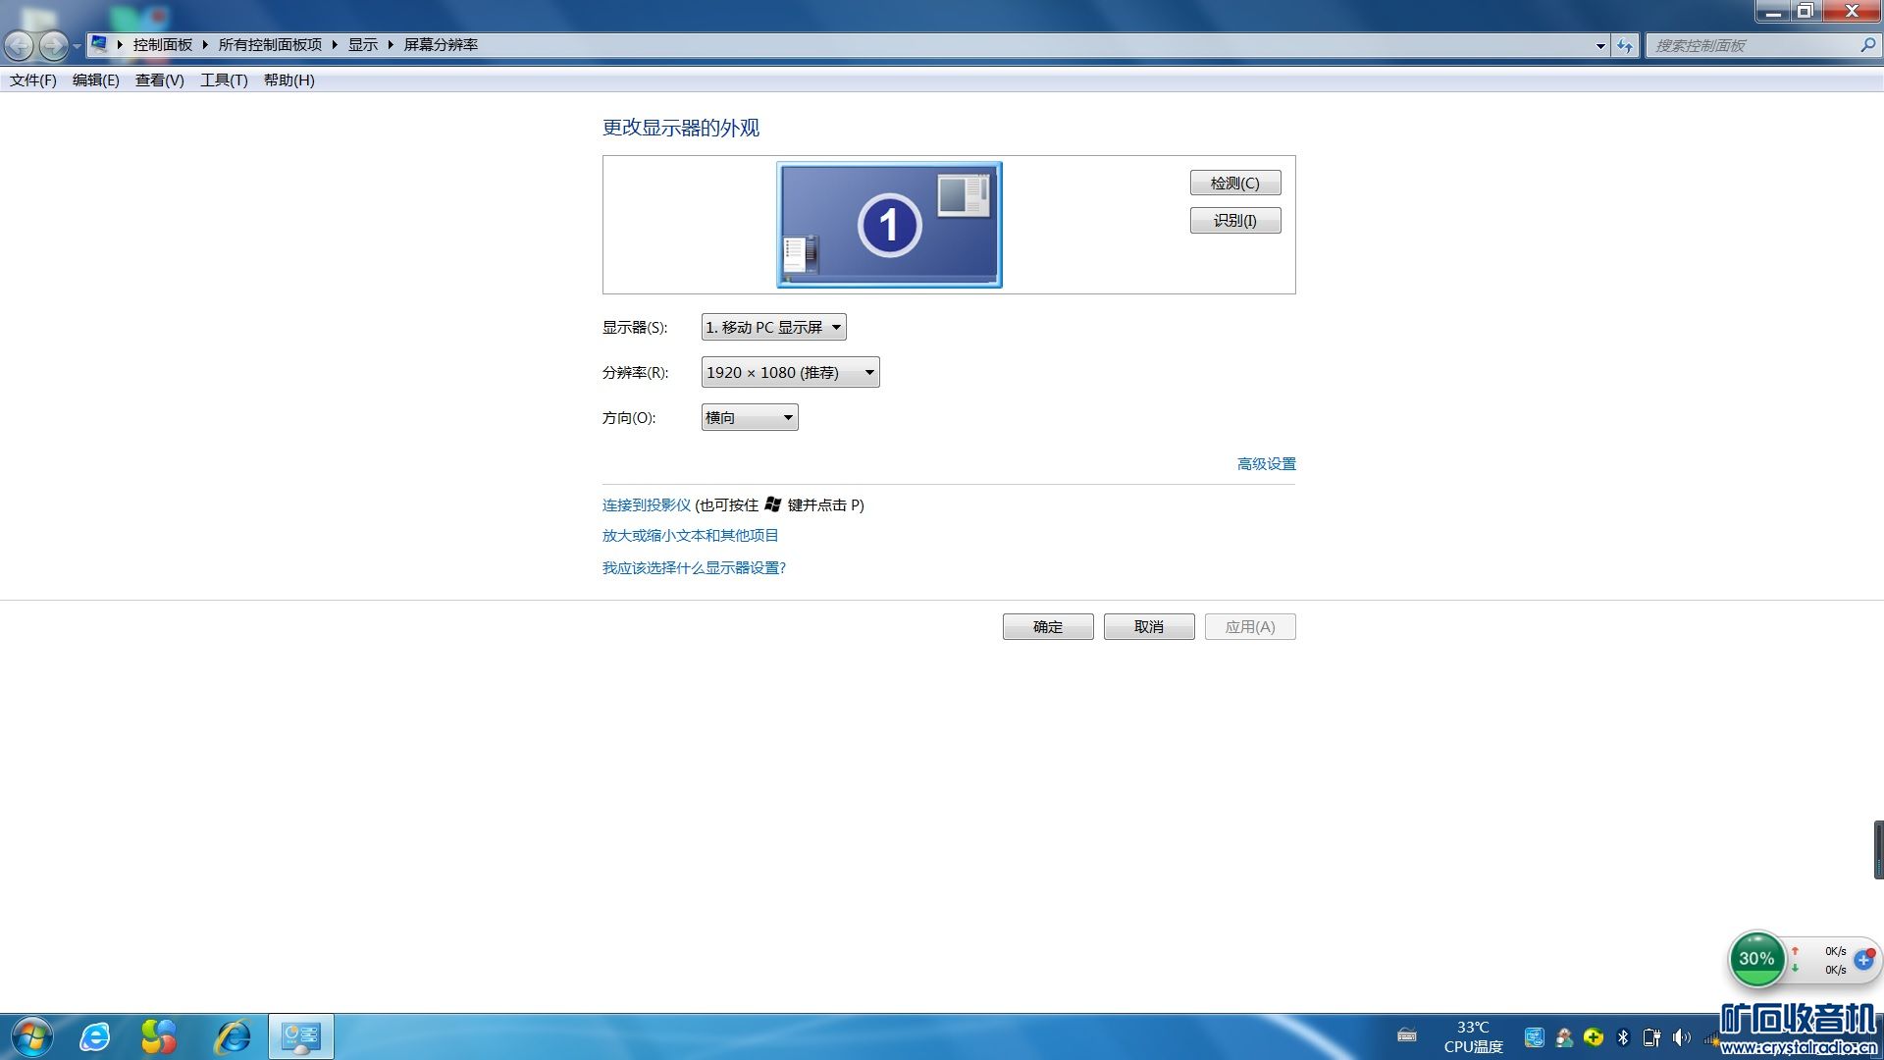Screen dimensions: 1884x1060
Task: Open the 方向 orientation dropdown
Action: pyautogui.click(x=750, y=417)
